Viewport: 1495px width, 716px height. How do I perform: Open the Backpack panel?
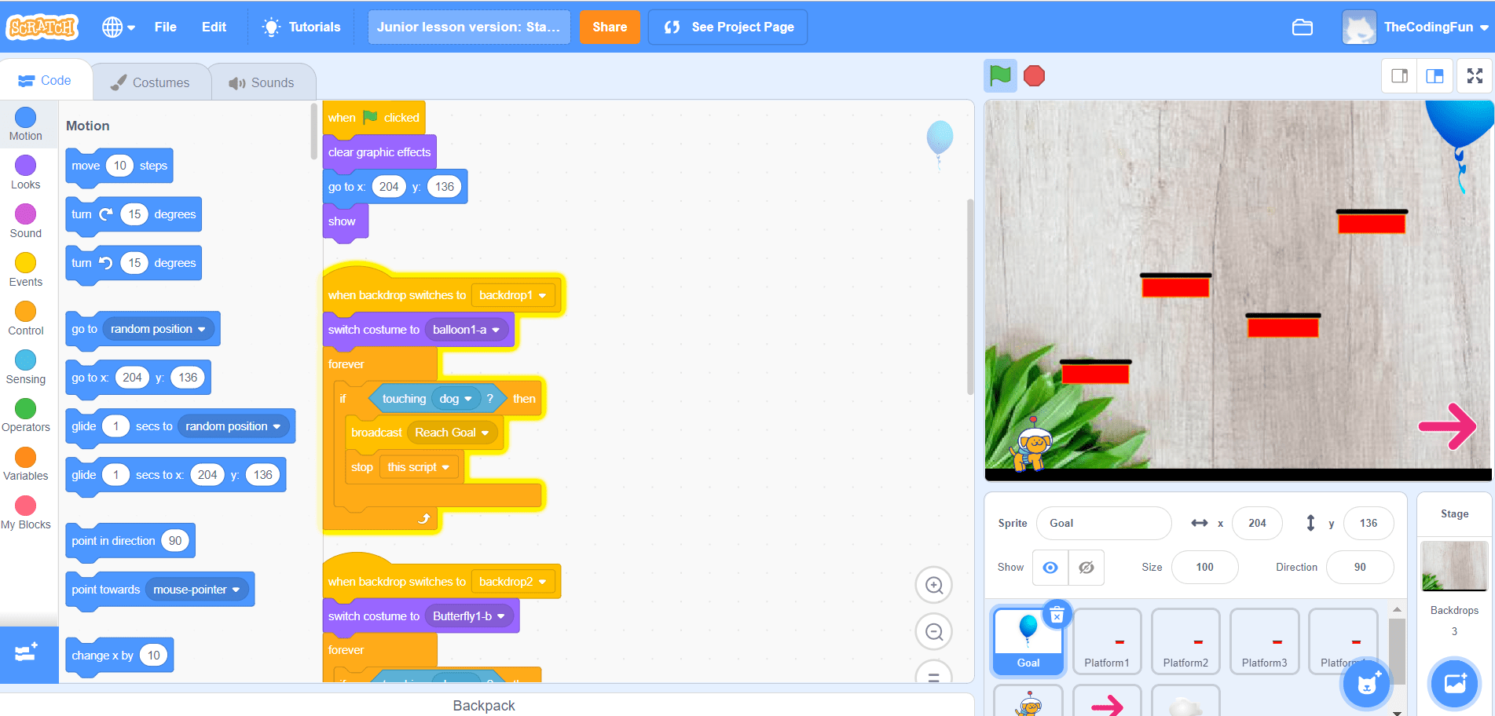coord(484,705)
